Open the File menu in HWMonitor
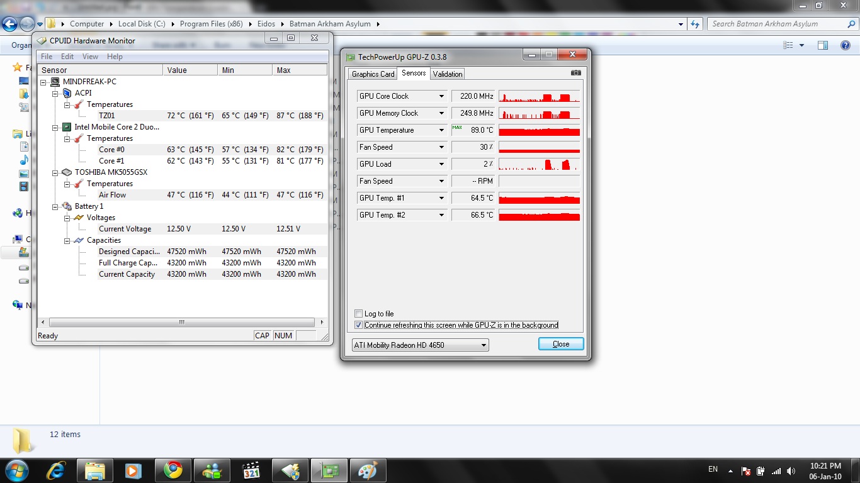Viewport: 860px width, 483px height. pyautogui.click(x=47, y=57)
